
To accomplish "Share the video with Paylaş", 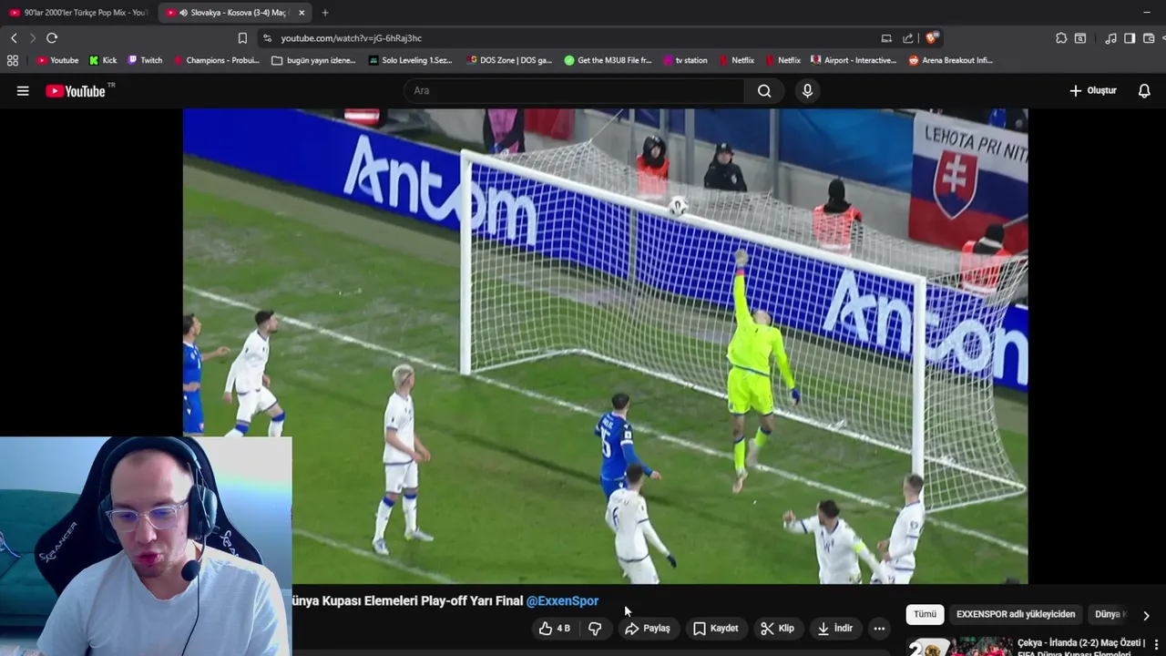I will coord(648,629).
